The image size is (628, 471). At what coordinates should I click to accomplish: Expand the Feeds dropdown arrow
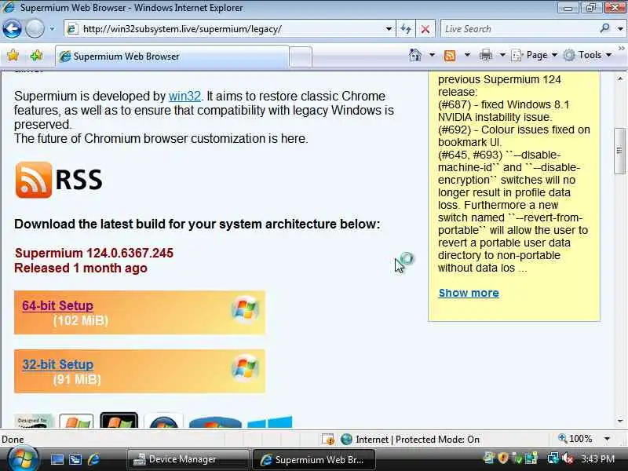click(x=467, y=55)
